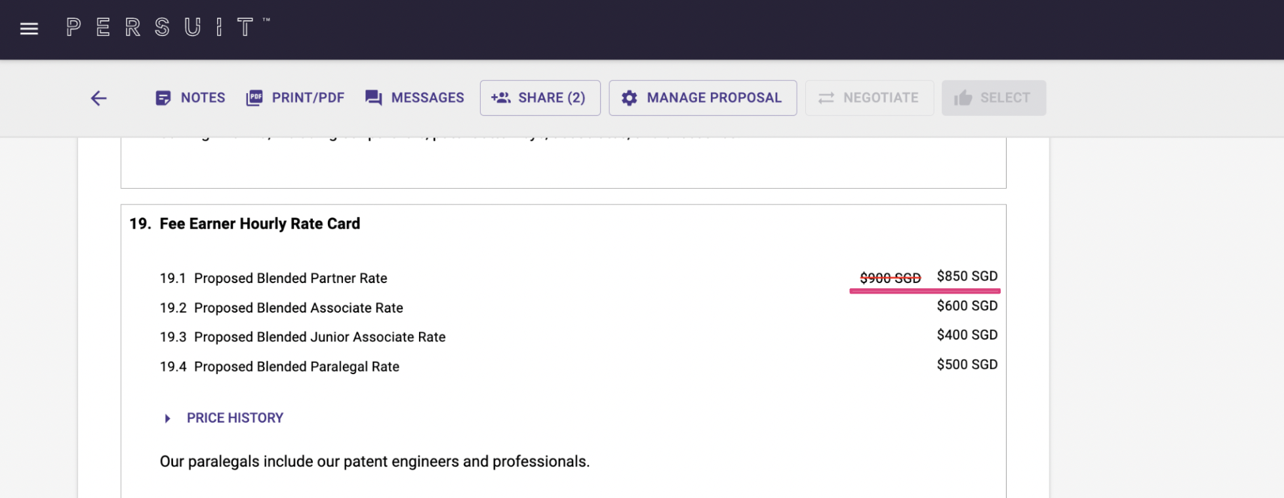Click the $850 SGD value
Image resolution: width=1284 pixels, height=498 pixels.
click(967, 276)
